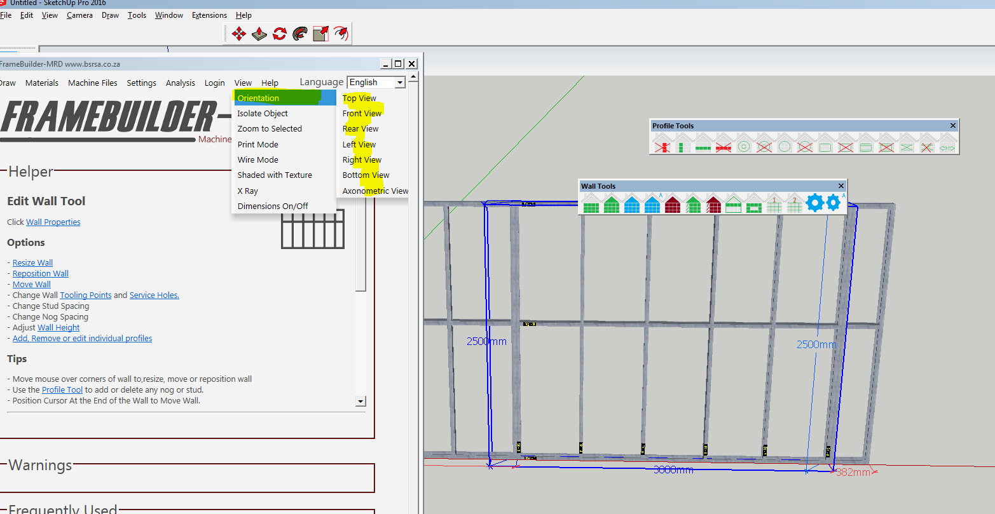The height and width of the screenshot is (514, 995).
Task: Click green double-circle hole icon in Profile Tools
Action: tap(744, 144)
